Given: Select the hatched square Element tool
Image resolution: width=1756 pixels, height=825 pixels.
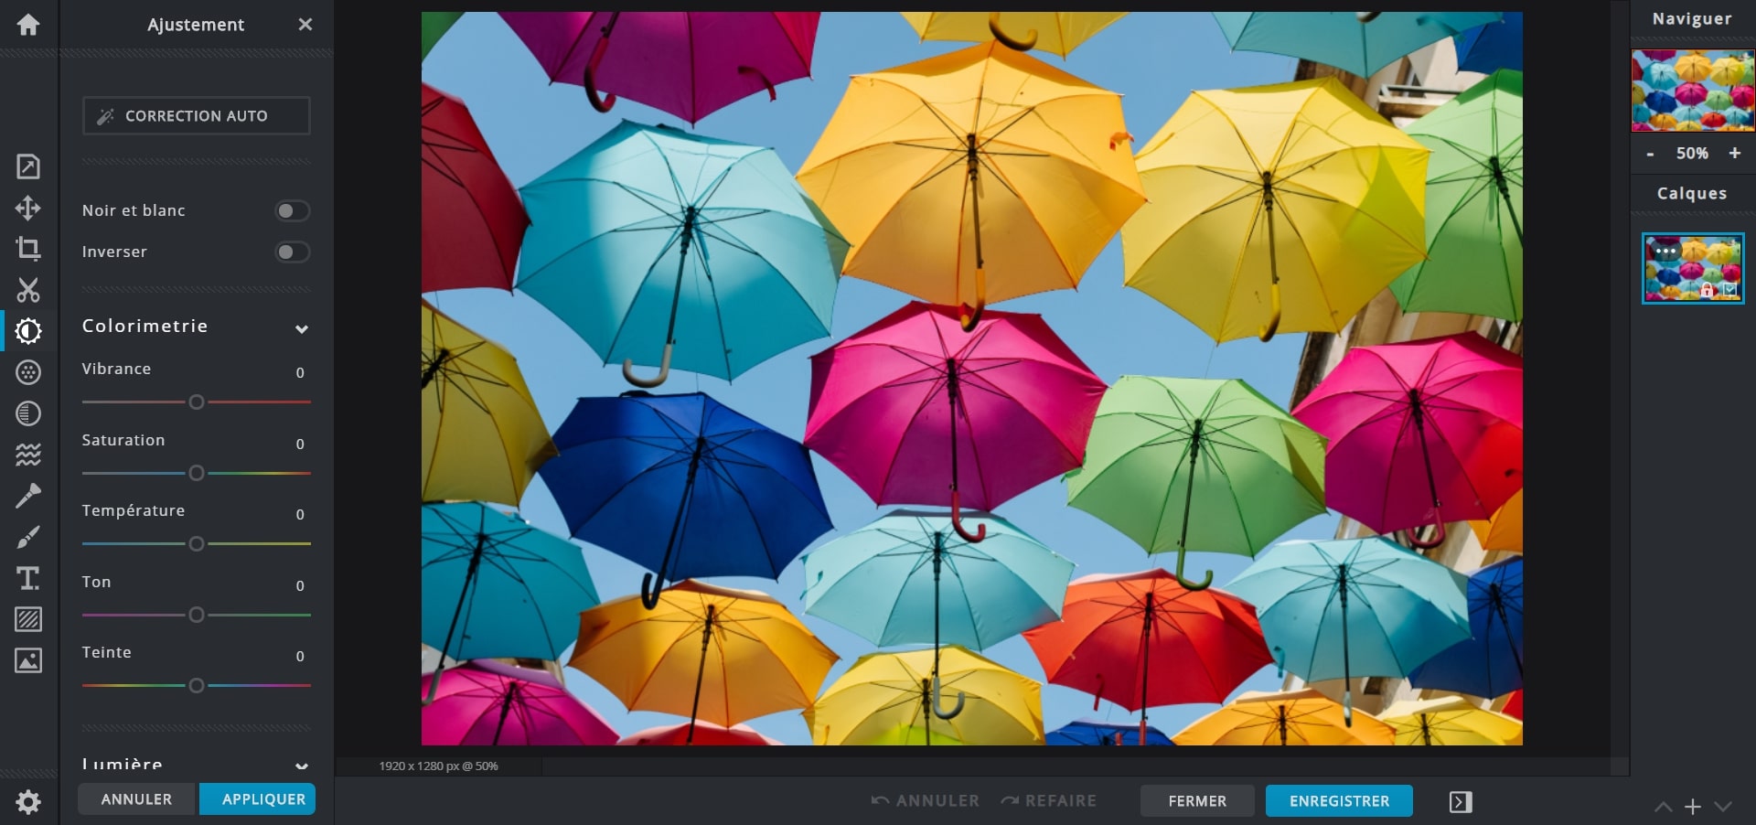Looking at the screenshot, I should [28, 619].
